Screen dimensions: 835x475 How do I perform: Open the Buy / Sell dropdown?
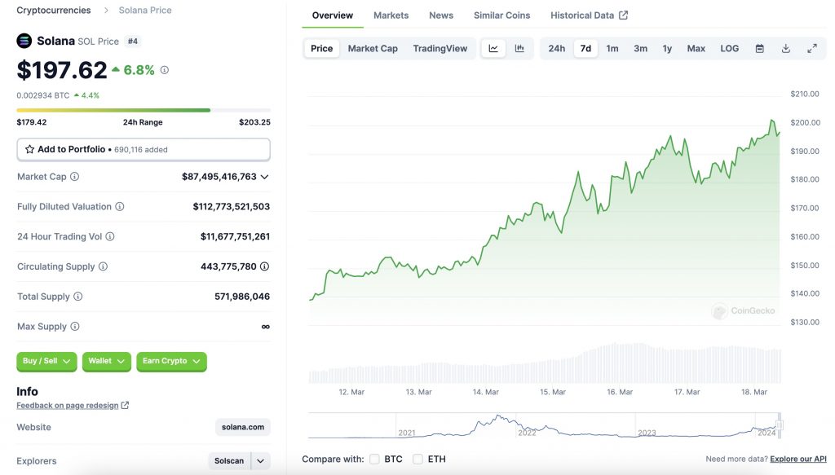pos(46,361)
